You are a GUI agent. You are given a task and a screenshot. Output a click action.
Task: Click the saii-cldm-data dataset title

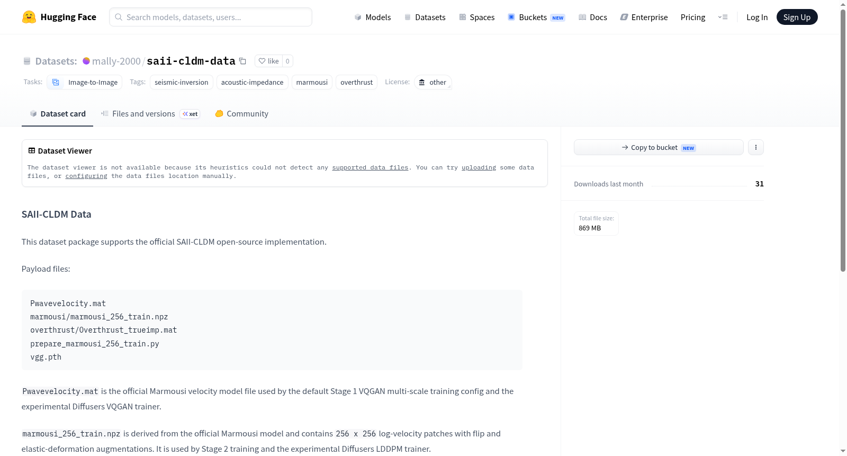click(x=191, y=61)
